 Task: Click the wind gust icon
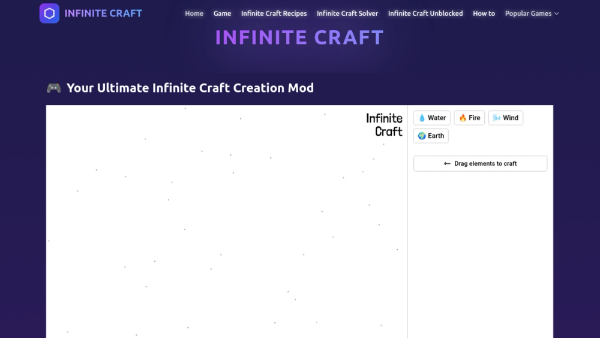497,118
